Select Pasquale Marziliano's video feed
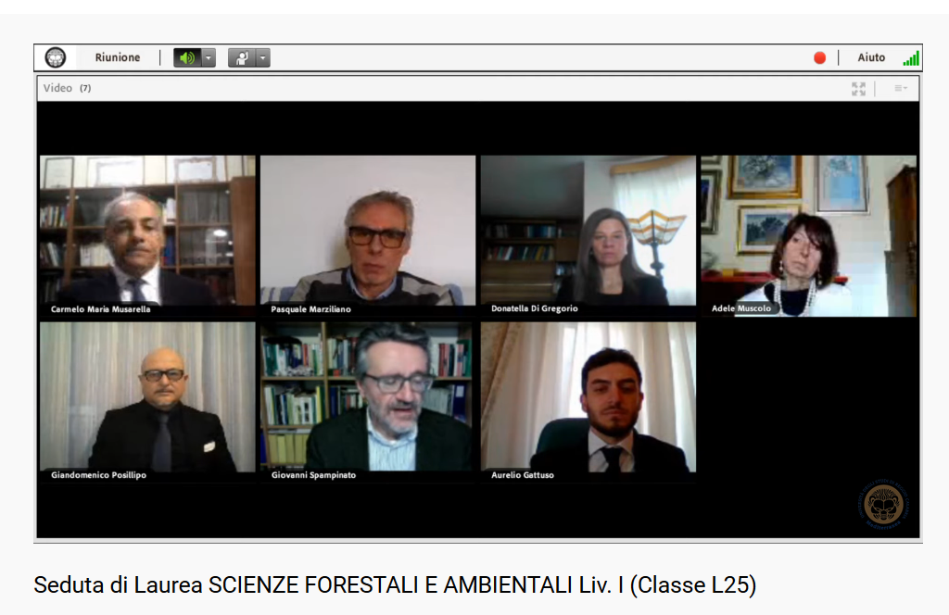The width and height of the screenshot is (949, 615). coord(368,236)
